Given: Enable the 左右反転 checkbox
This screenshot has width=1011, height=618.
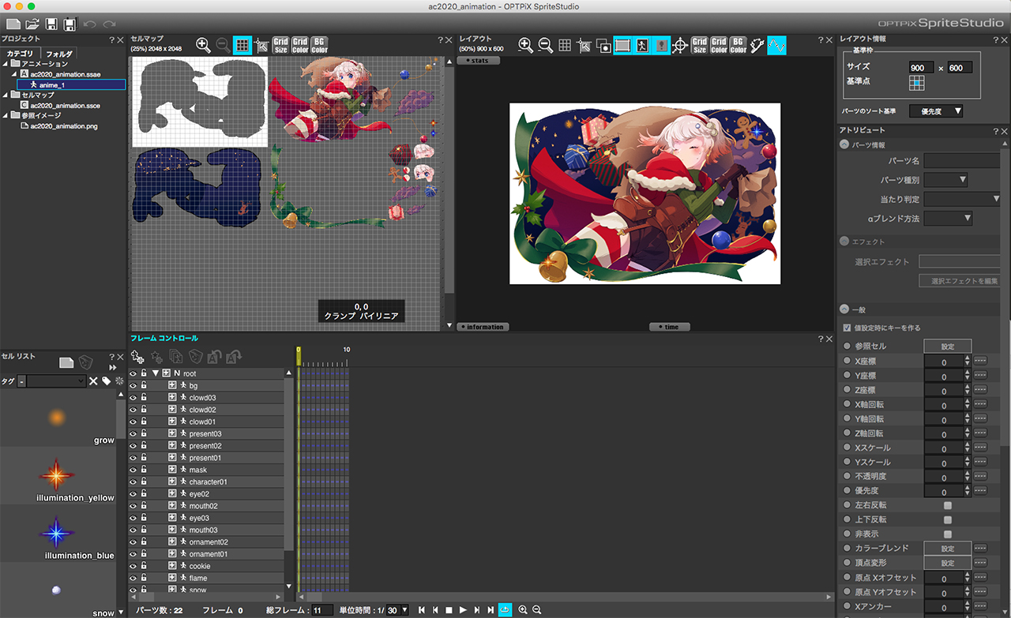Looking at the screenshot, I should tap(948, 505).
